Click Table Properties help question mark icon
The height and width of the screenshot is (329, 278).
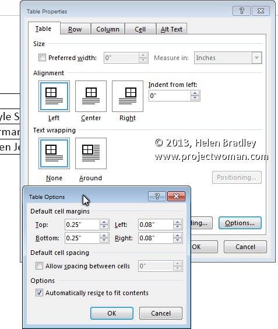coord(241,10)
